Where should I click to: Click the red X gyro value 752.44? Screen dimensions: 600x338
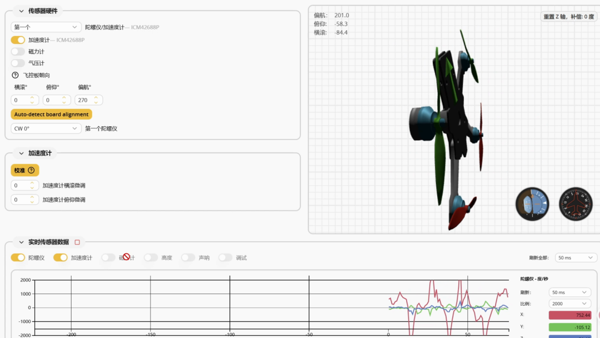570,315
